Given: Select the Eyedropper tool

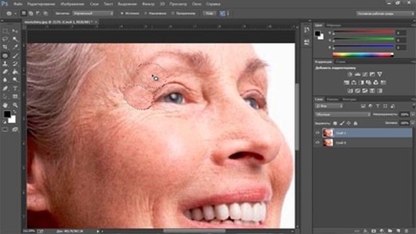Looking at the screenshot, I should (15, 47).
